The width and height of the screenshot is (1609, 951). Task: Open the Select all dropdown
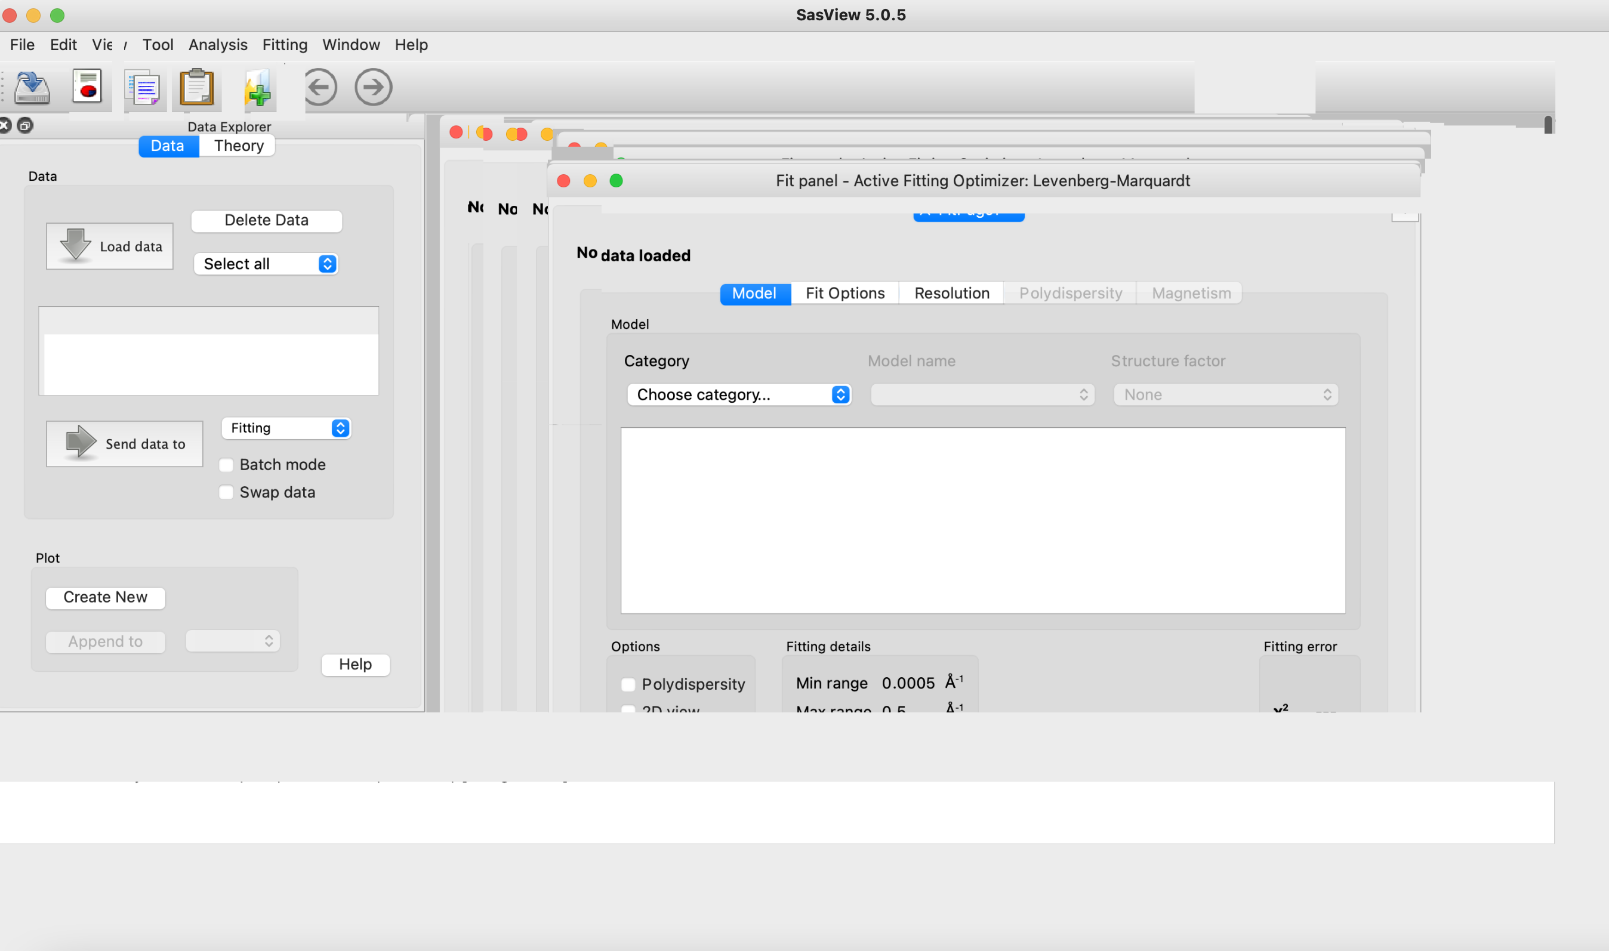click(x=265, y=263)
